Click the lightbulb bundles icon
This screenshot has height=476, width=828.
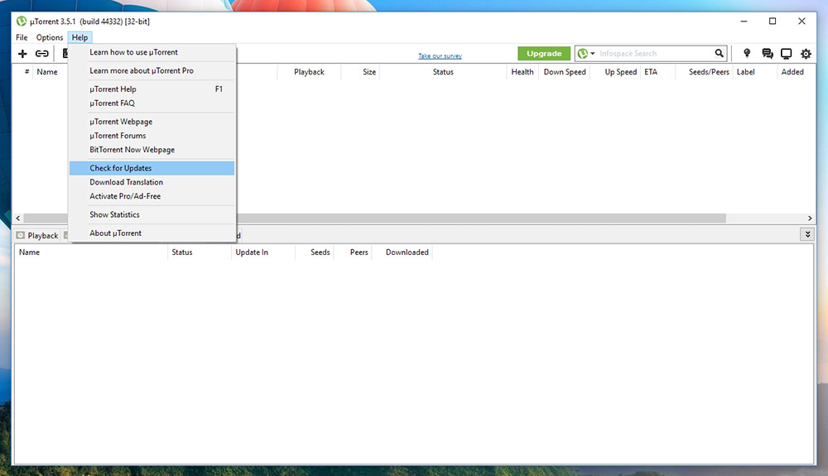747,53
